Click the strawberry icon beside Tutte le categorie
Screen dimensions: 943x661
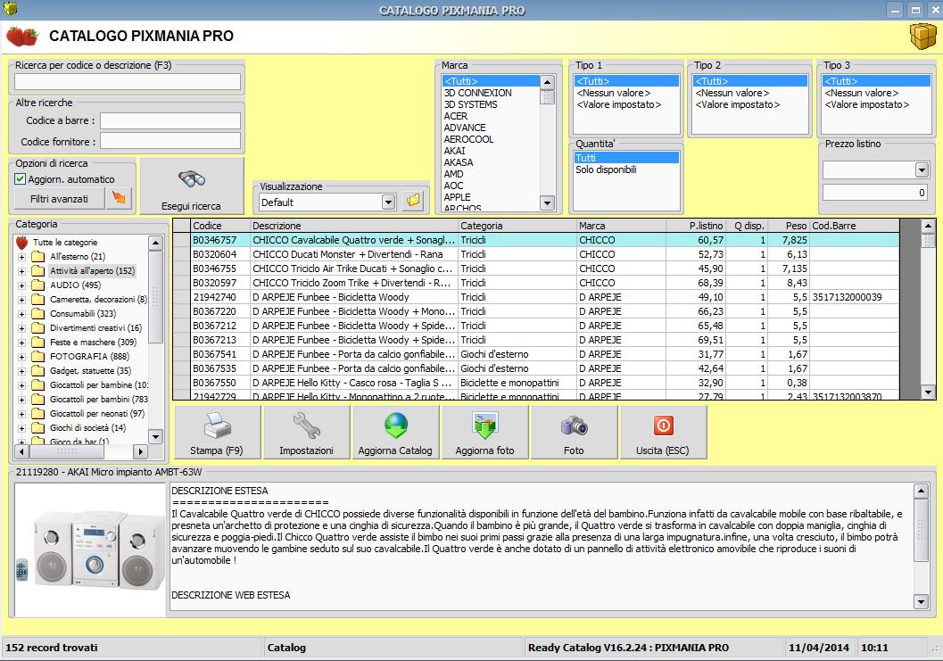click(21, 243)
